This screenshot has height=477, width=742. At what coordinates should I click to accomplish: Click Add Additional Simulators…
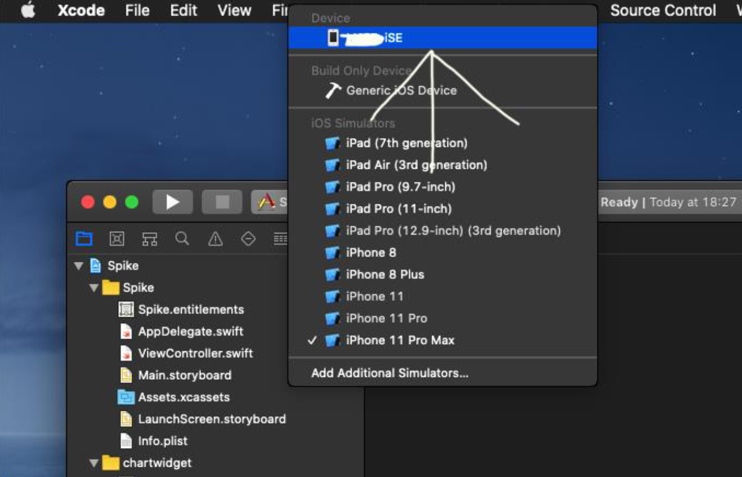443,373
